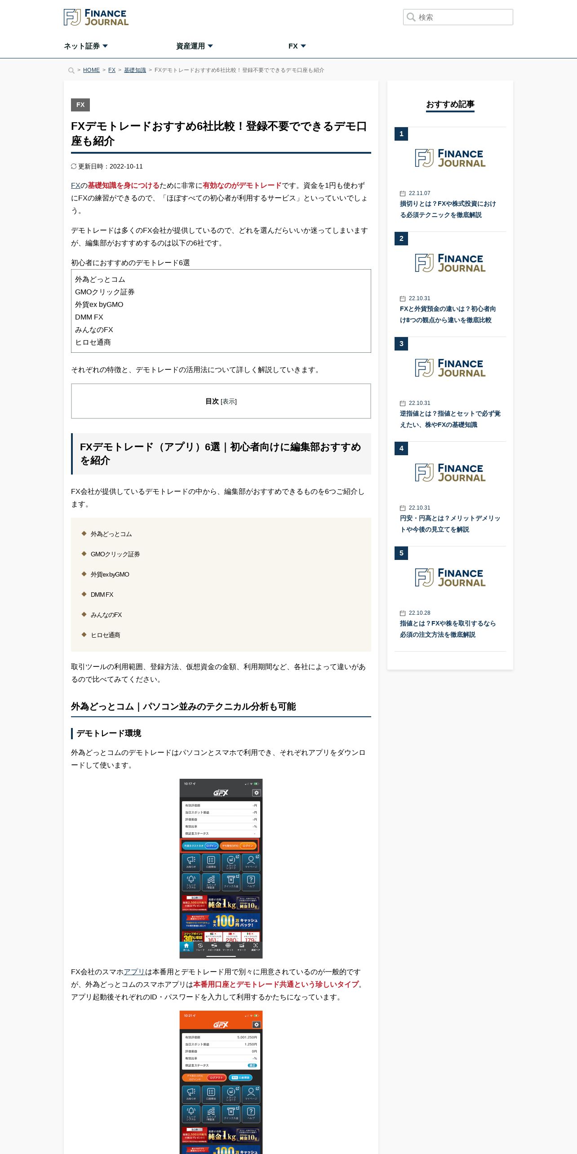The image size is (577, 1154).
Task: Jump to 外貨ex byGMO in bullet list
Action: [x=110, y=574]
